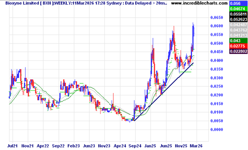Select the 0.02775 red value box
This screenshot has width=248, height=150.
(239, 46)
